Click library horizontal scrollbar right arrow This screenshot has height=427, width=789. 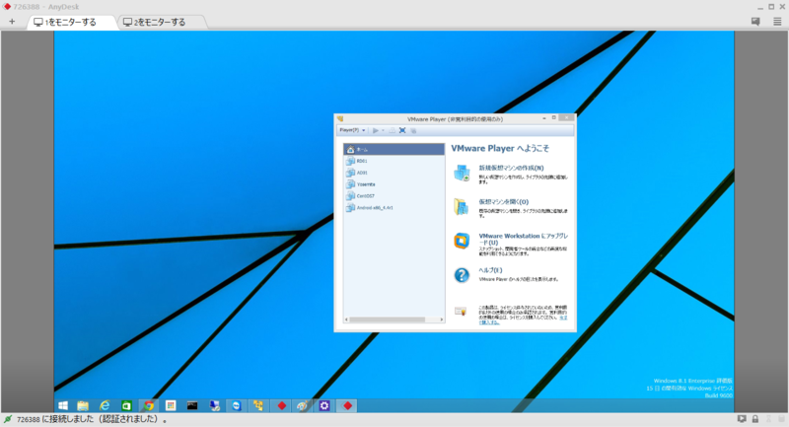[x=442, y=320]
